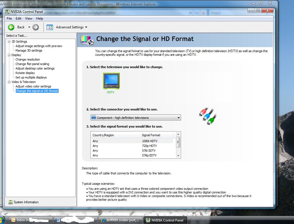Open the System Information link
Viewport: 294px width, 224px height.
(x=26, y=202)
